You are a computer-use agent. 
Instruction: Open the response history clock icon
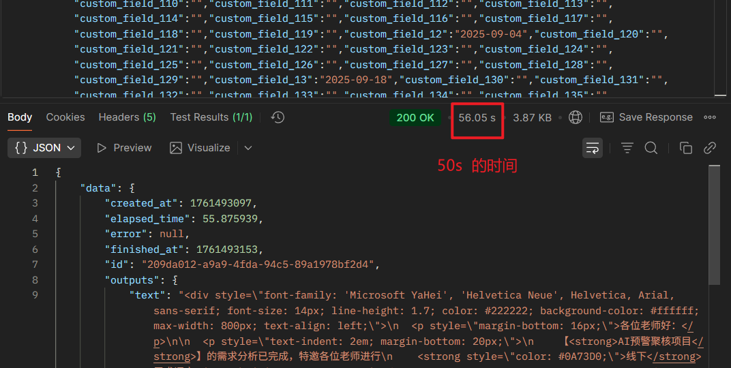pyautogui.click(x=278, y=117)
